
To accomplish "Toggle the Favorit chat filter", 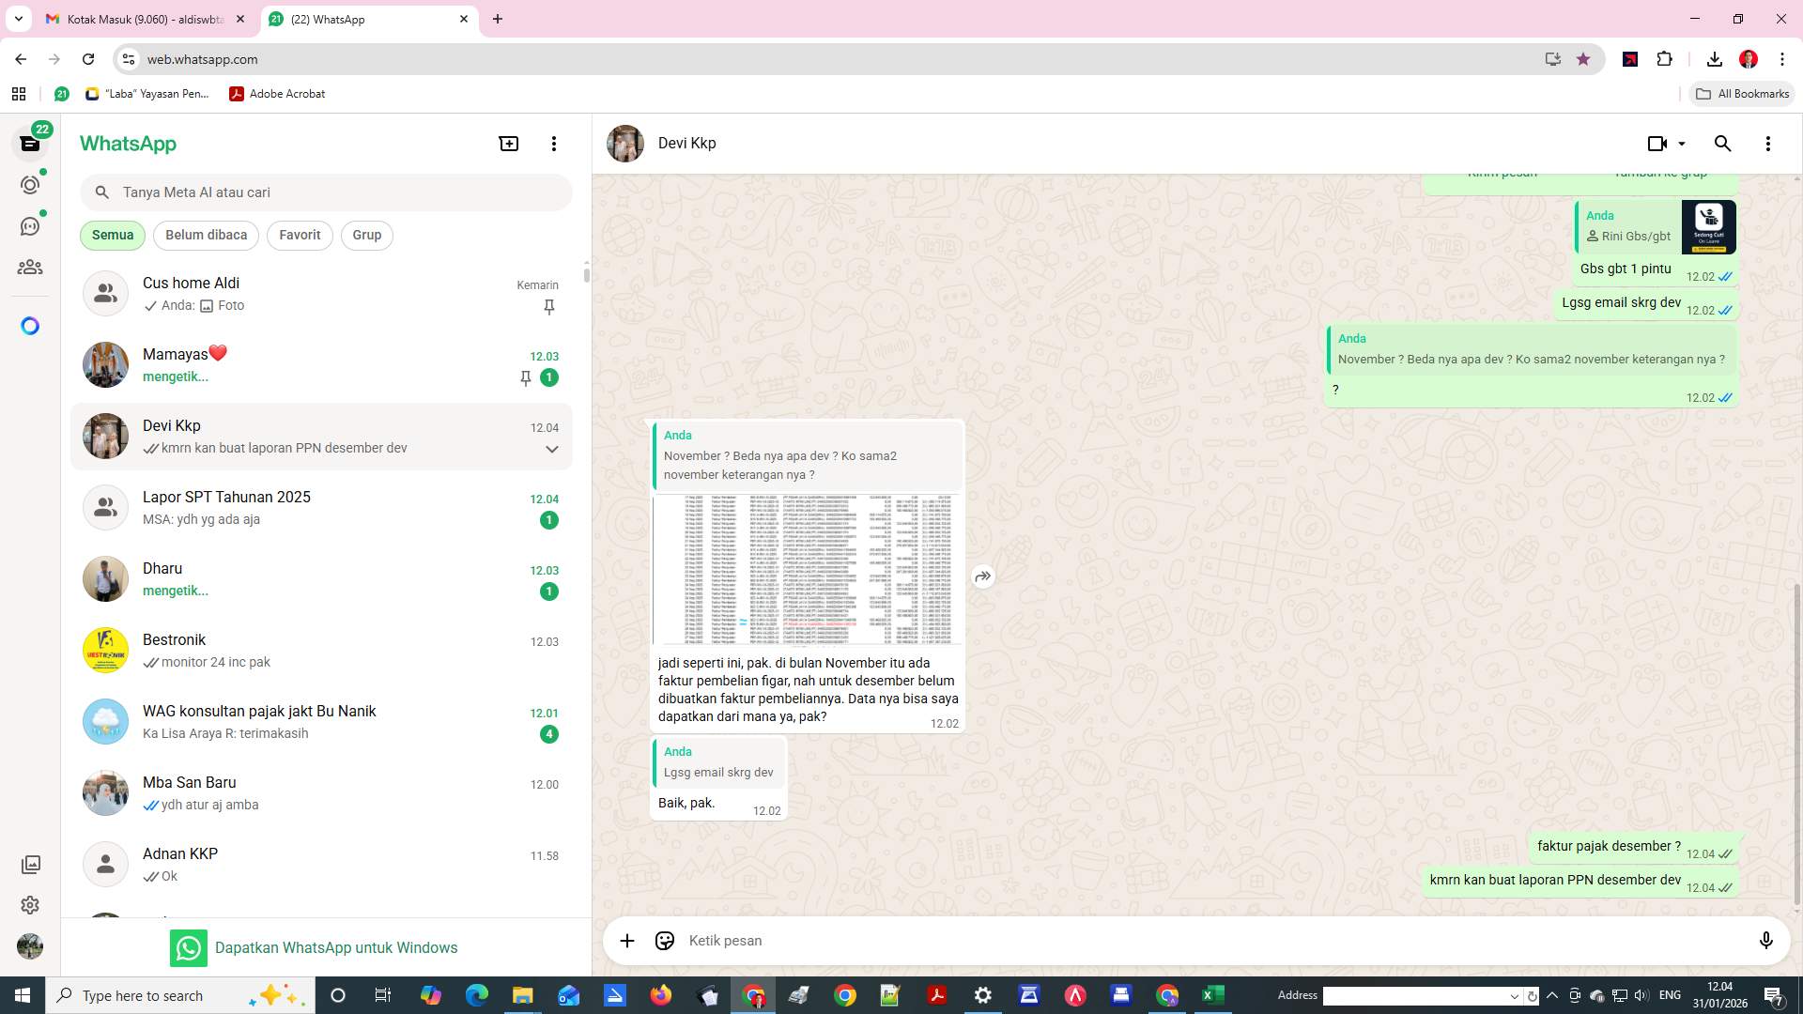I will tap(299, 235).
